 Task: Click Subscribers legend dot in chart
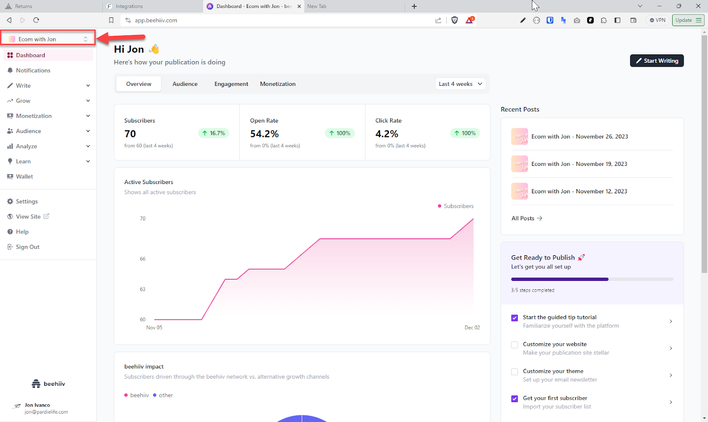[439, 206]
